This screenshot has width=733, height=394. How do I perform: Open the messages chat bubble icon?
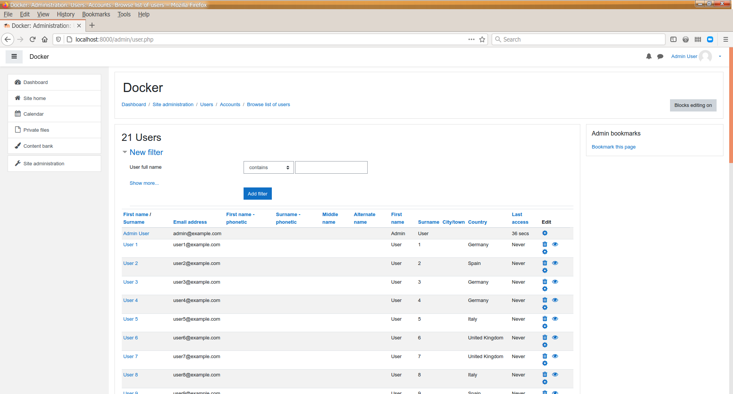click(x=660, y=57)
